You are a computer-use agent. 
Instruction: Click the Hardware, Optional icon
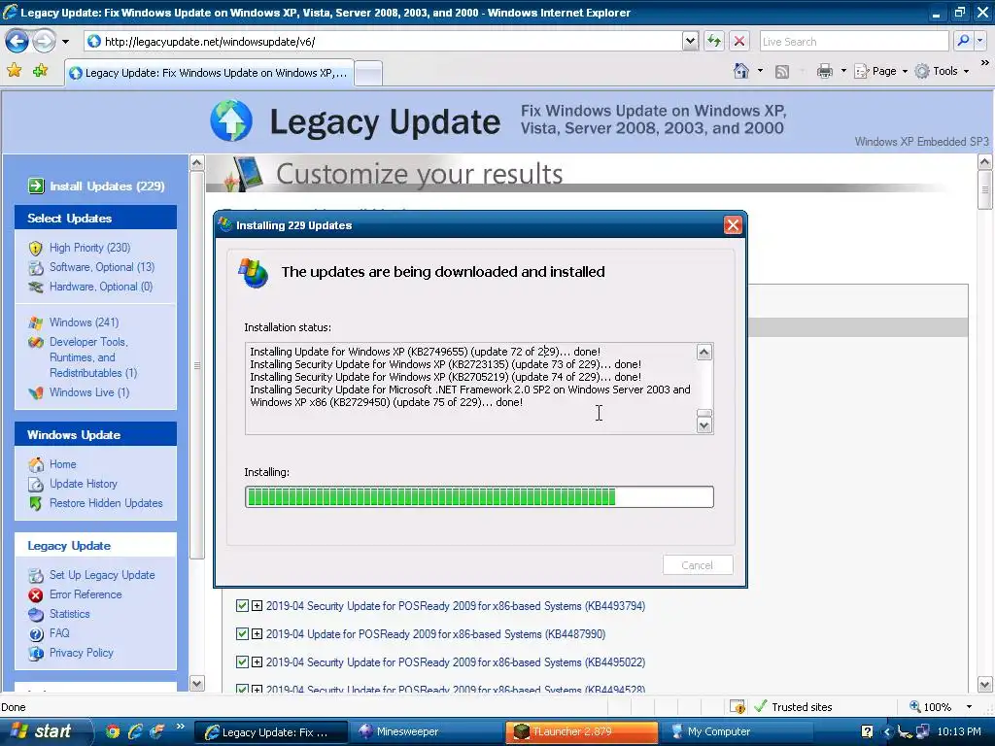click(x=36, y=287)
